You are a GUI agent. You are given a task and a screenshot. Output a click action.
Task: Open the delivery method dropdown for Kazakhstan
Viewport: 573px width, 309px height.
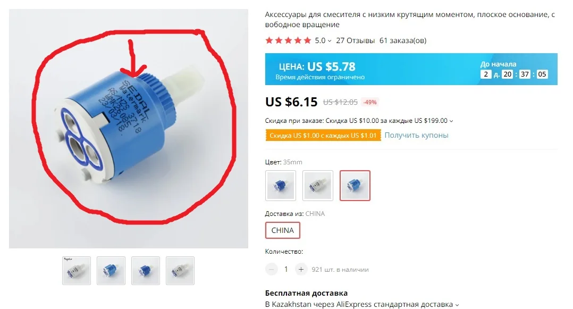tap(457, 305)
